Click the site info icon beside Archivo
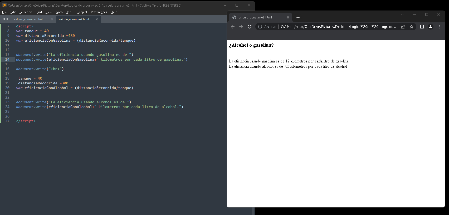The height and width of the screenshot is (215, 449). [260, 27]
